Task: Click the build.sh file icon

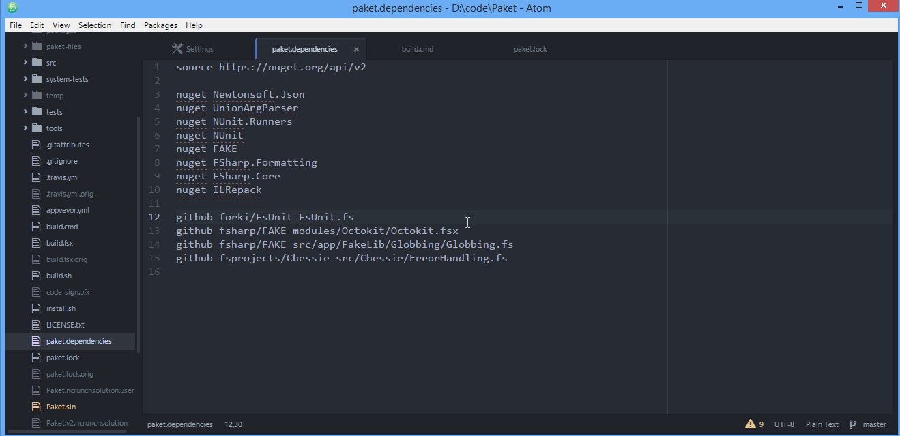Action: 37,276
